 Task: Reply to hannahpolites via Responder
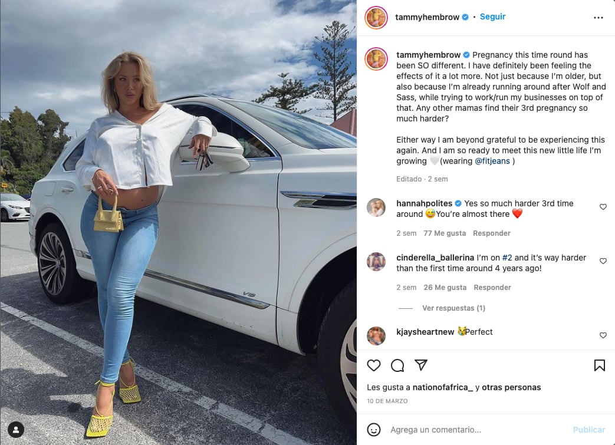(492, 233)
